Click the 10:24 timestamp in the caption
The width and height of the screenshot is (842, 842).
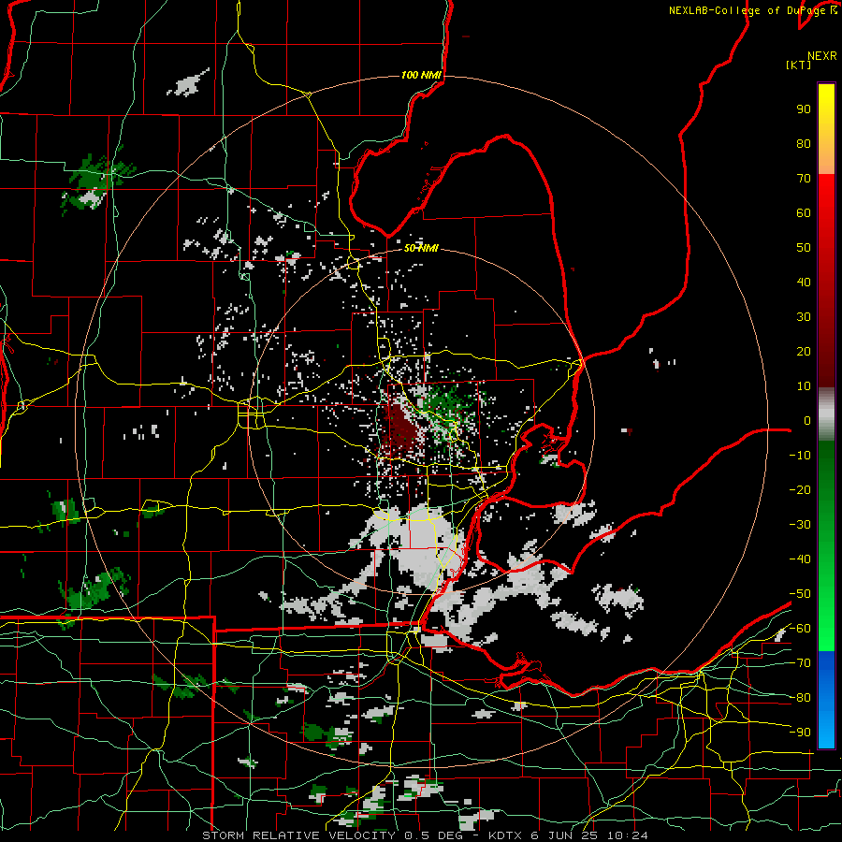[x=627, y=835]
